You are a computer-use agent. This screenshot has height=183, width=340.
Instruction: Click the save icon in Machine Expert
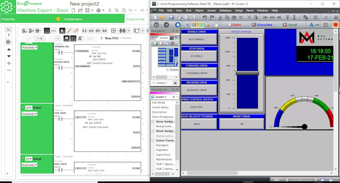[87, 10]
